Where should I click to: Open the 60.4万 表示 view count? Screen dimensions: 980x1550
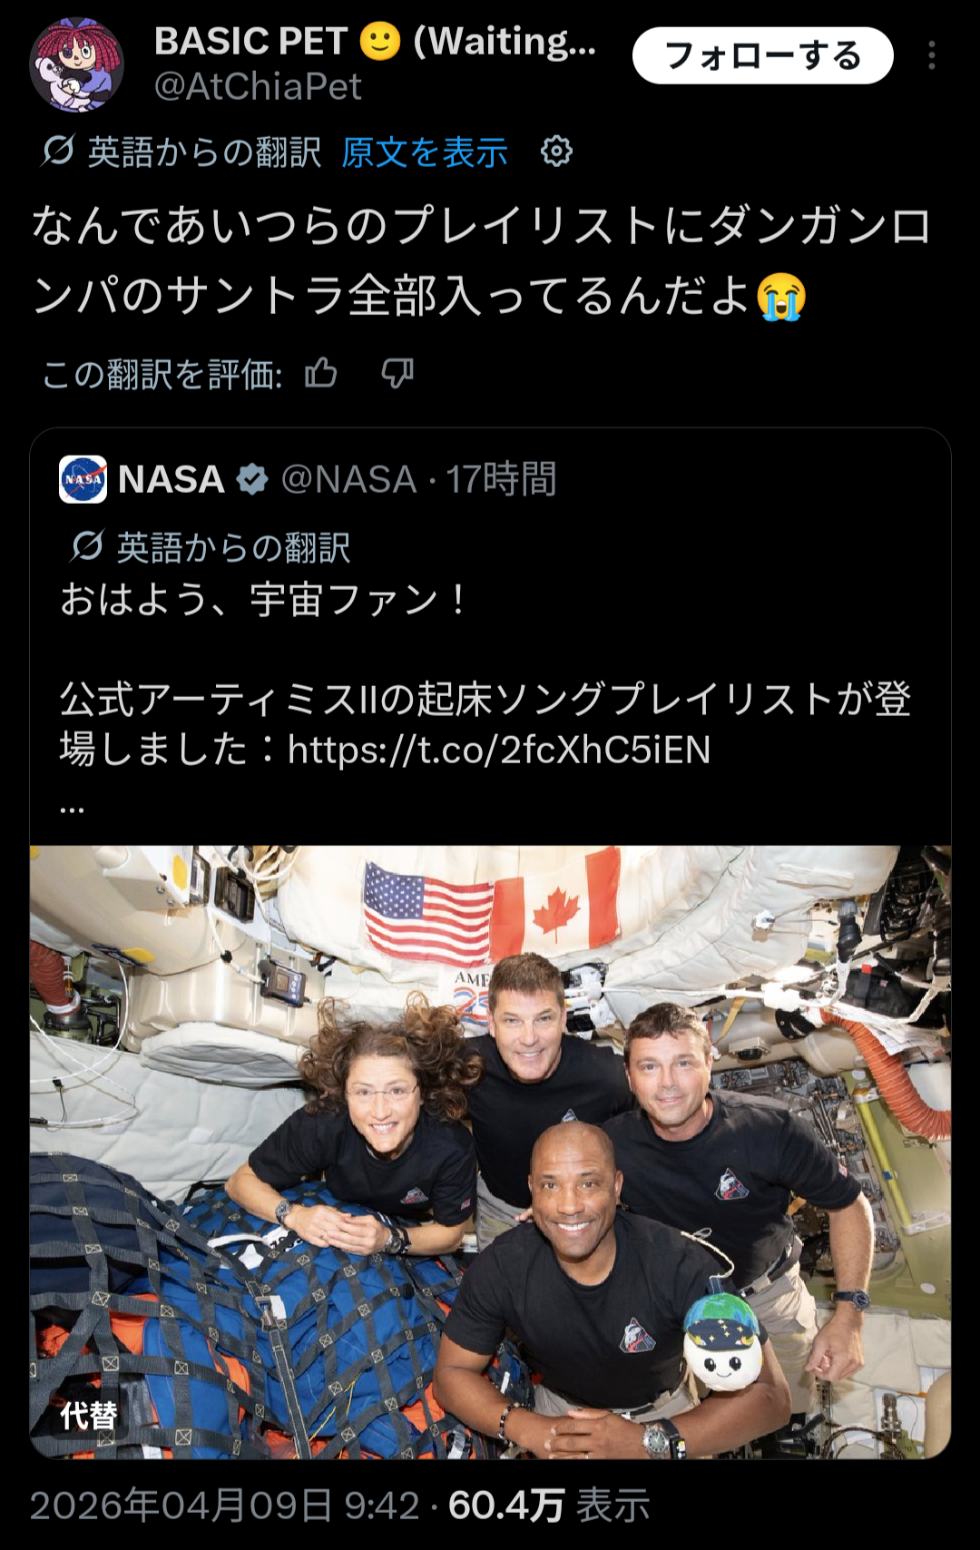(549, 1506)
